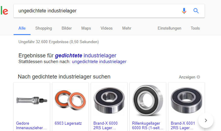Open the Gedore Innenauszieher product link
Viewport: 221px width, 131px height.
tap(31, 126)
